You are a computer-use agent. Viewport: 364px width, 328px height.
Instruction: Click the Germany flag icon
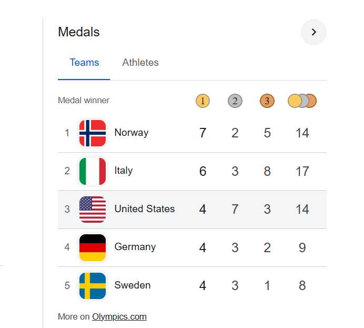pos(93,247)
